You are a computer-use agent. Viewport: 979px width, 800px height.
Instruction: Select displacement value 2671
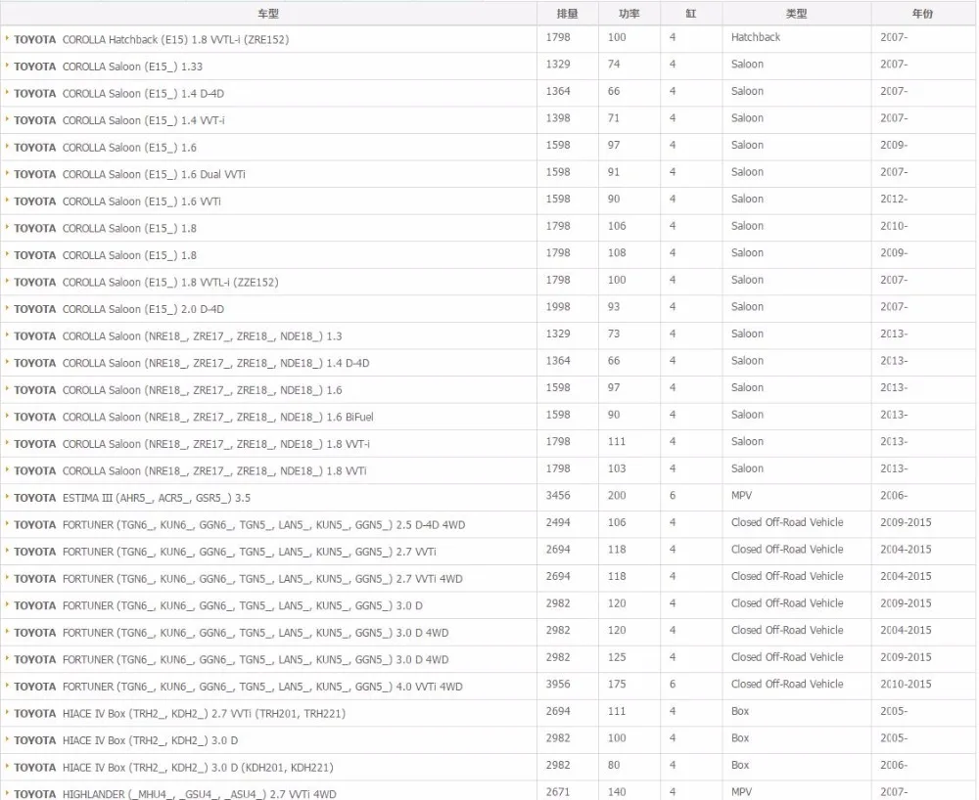click(x=558, y=792)
